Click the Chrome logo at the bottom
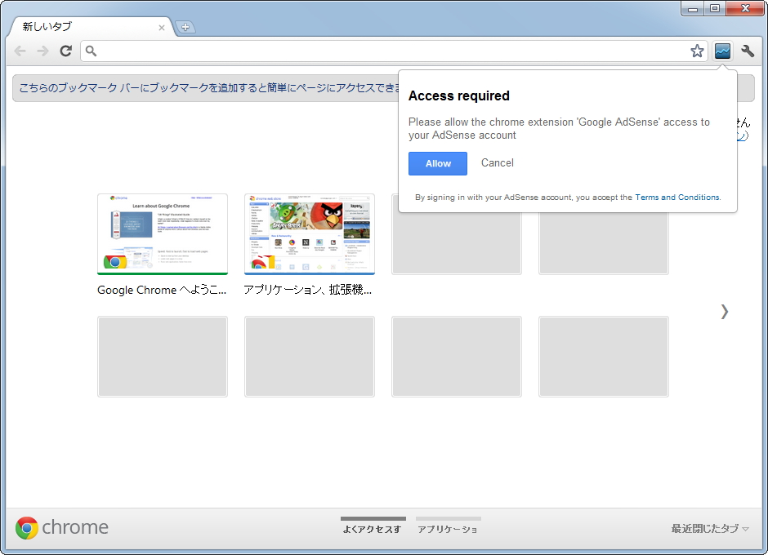The width and height of the screenshot is (768, 555). coord(27,527)
